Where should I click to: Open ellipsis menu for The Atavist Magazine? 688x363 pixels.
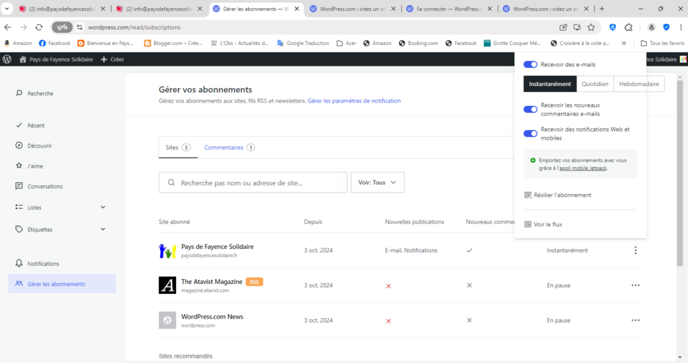(x=635, y=285)
